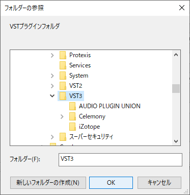The width and height of the screenshot is (190, 195).
Task: Click the VST2 folder icon
Action: pyautogui.click(x=63, y=86)
